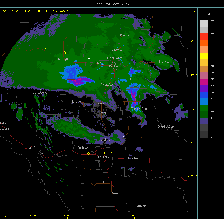Click the Blackfalds city label

pyautogui.click(x=115, y=58)
